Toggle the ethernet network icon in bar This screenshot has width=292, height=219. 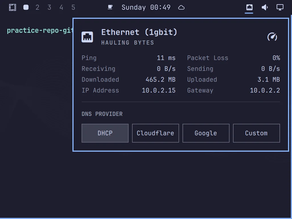(249, 7)
